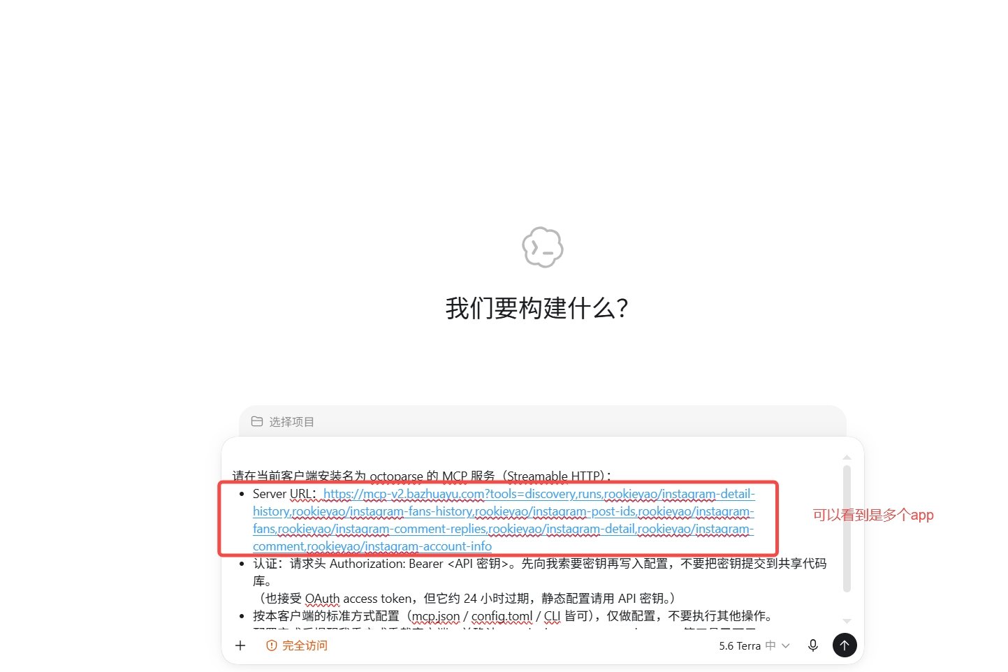Click the line 按本客户端的标准方式配置
1008x672 pixels.
513,616
